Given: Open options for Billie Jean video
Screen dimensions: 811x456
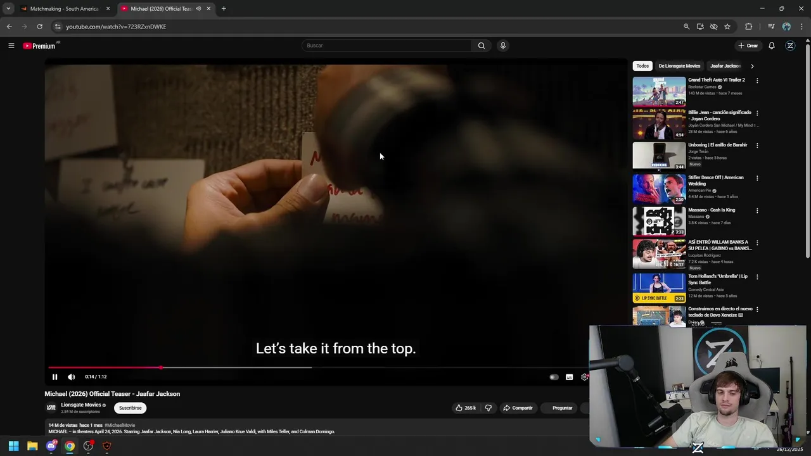Looking at the screenshot, I should click(757, 113).
